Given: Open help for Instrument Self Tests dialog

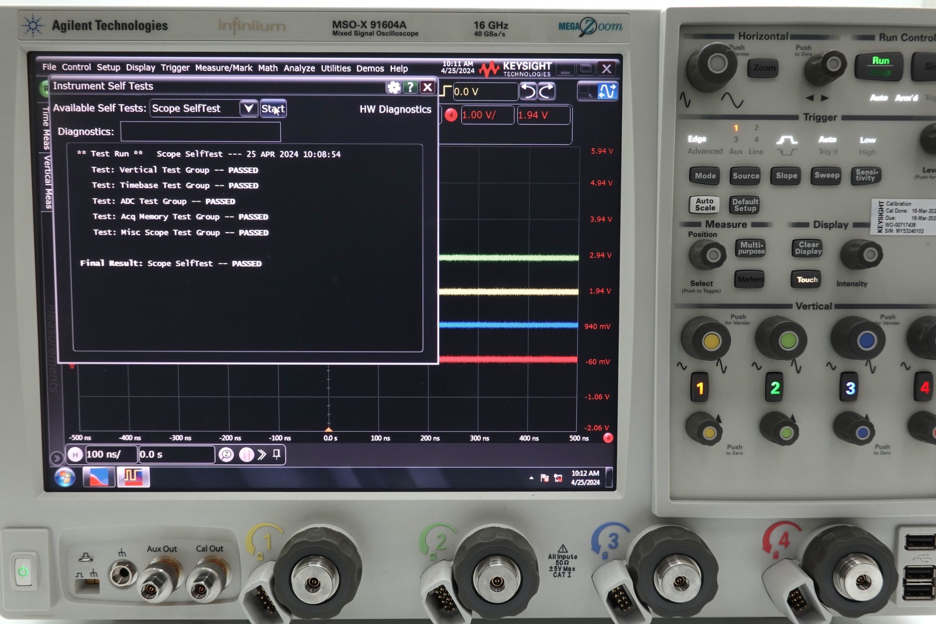Looking at the screenshot, I should 411,87.
